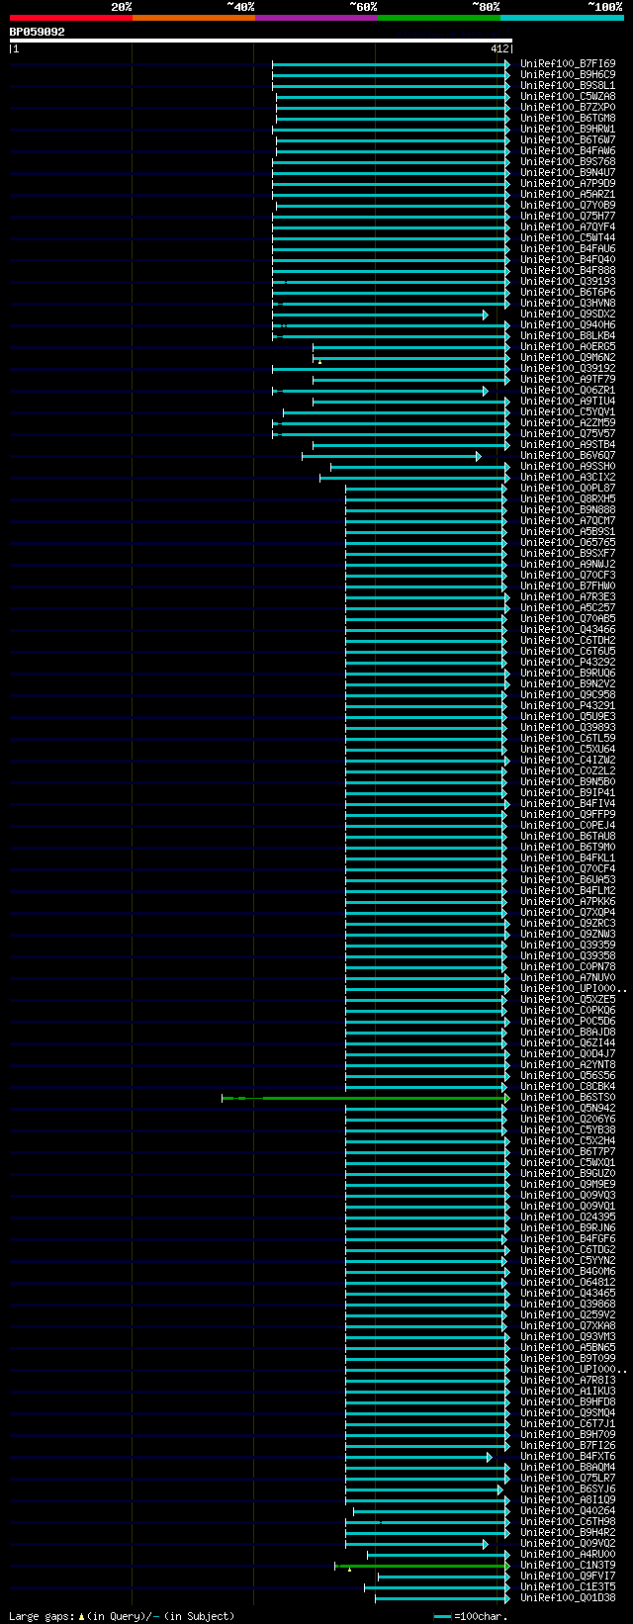This screenshot has height=1624, width=633.
Task: Open hit UniRef100_Q9C958
Action: point(568,694)
